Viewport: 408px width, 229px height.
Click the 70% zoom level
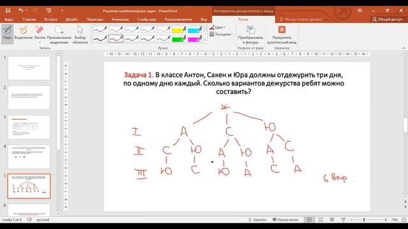pos(395,220)
